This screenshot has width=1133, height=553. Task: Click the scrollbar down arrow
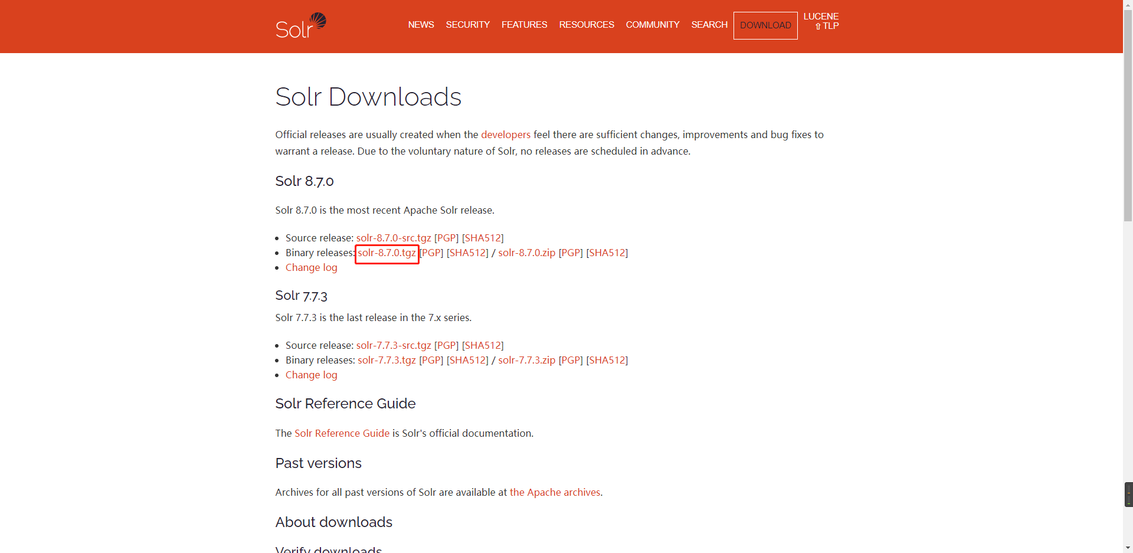[1128, 548]
